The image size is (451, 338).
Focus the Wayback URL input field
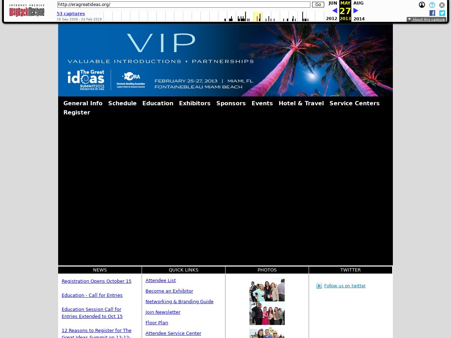click(x=184, y=5)
